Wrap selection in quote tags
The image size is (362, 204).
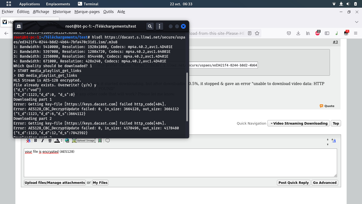click(108, 141)
